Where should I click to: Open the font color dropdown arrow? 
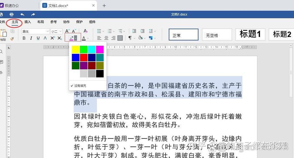tap(88, 38)
